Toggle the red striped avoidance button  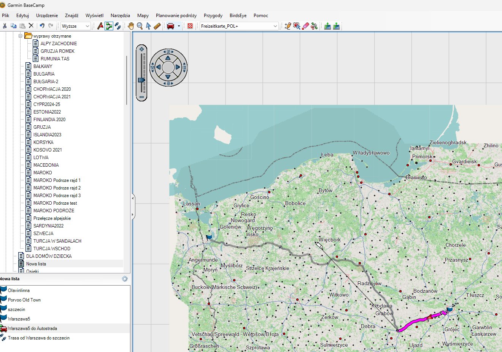point(190,26)
